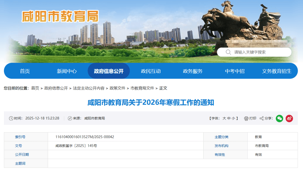Open the 政民互动 navigation menu

pyautogui.click(x=151, y=71)
